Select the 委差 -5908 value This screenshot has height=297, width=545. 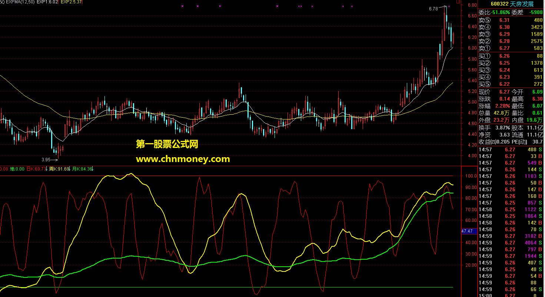536,13
